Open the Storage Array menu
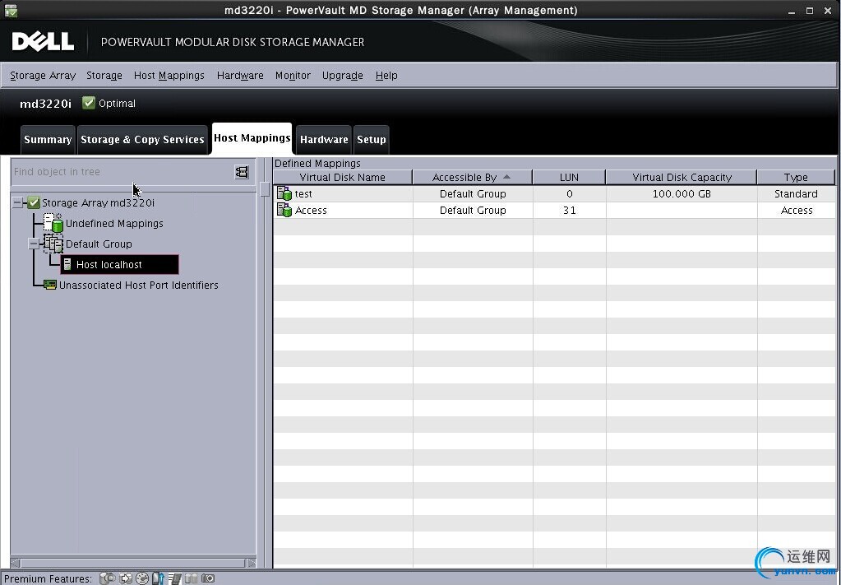This screenshot has height=585, width=841. tap(43, 76)
